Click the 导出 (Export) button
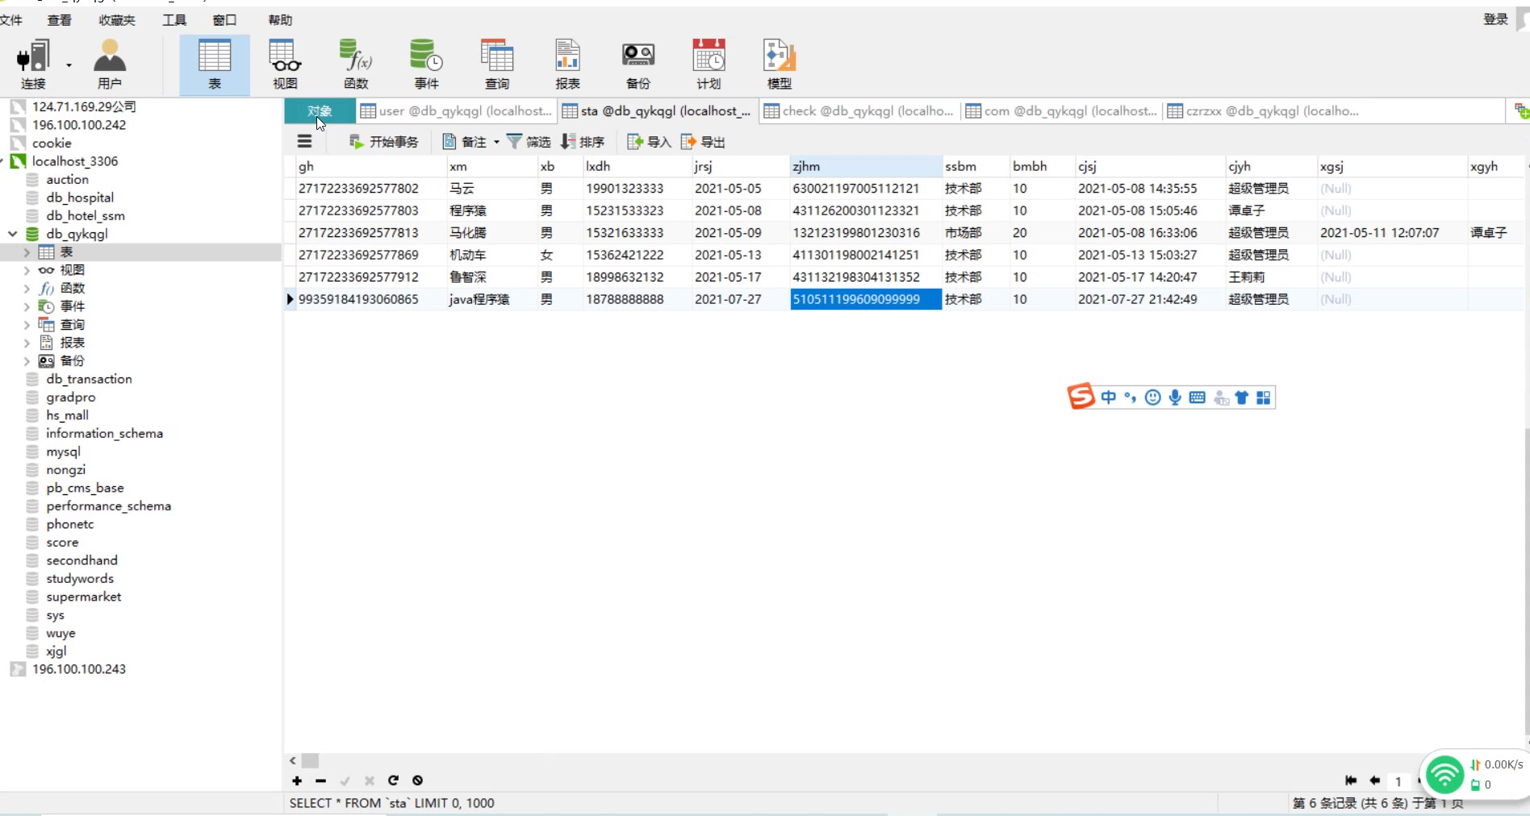The image size is (1530, 816). [x=703, y=142]
